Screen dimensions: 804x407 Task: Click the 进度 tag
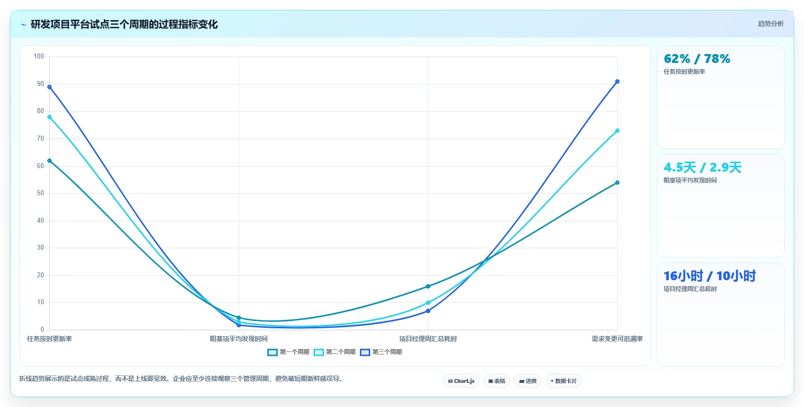(x=528, y=381)
